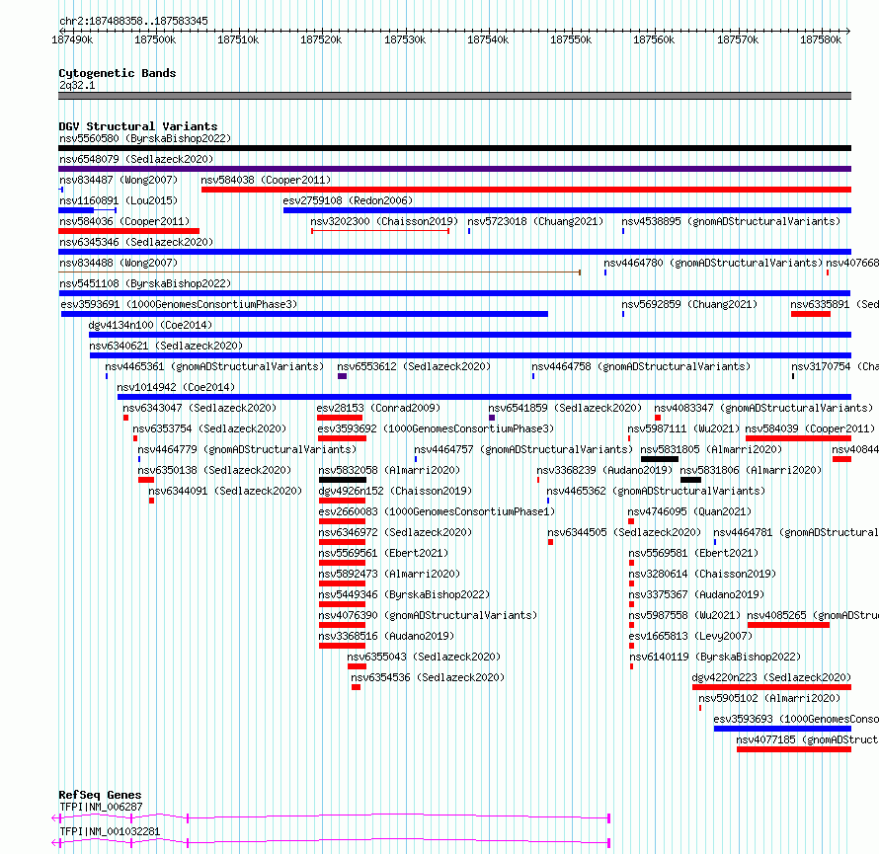Viewport: 879px width, 854px height.
Task: Click nsv1160891 (Lou2015) variant label
Action: coord(119,200)
